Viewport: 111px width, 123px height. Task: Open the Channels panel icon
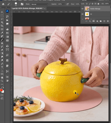(7, 46)
